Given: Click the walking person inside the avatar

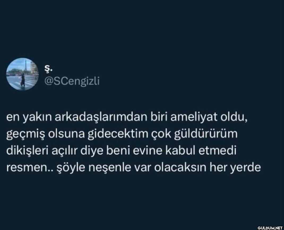Looking at the screenshot, I should [23, 80].
